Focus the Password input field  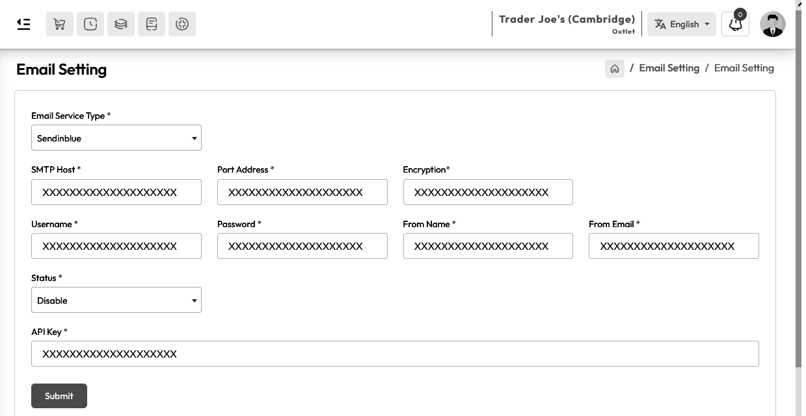click(x=302, y=246)
